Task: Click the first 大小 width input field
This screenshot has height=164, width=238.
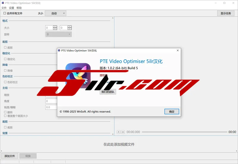Action: coord(49,28)
